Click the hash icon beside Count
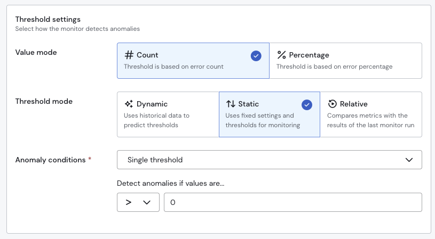The width and height of the screenshot is (435, 239). [129, 55]
